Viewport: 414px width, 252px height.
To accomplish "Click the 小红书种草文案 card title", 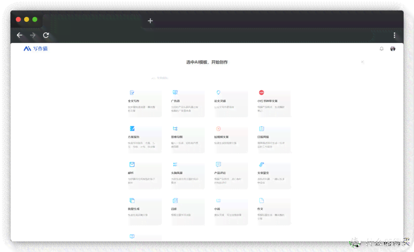I will 268,101.
